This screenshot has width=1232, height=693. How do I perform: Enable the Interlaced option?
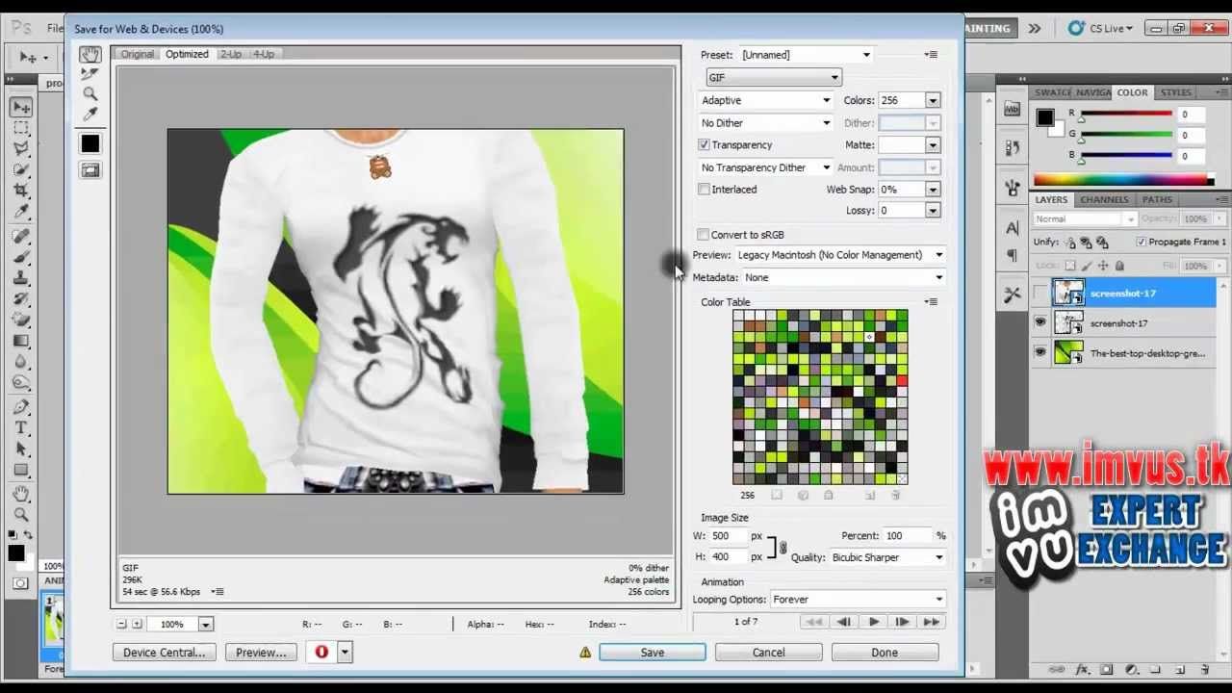pyautogui.click(x=704, y=189)
